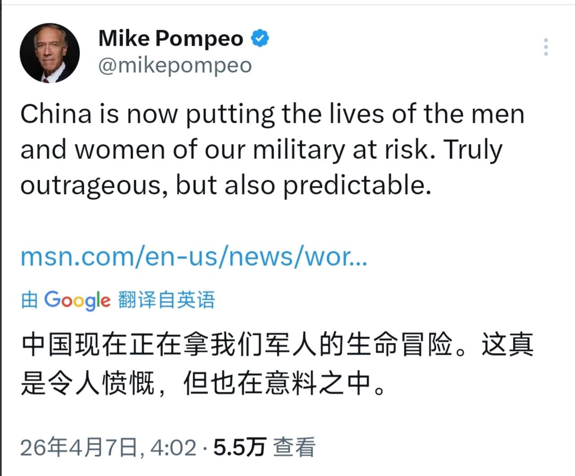Viewport: 575px width, 476px height.
Task: Click the blue verified badge next to Mike Pompeo
Action: [260, 38]
